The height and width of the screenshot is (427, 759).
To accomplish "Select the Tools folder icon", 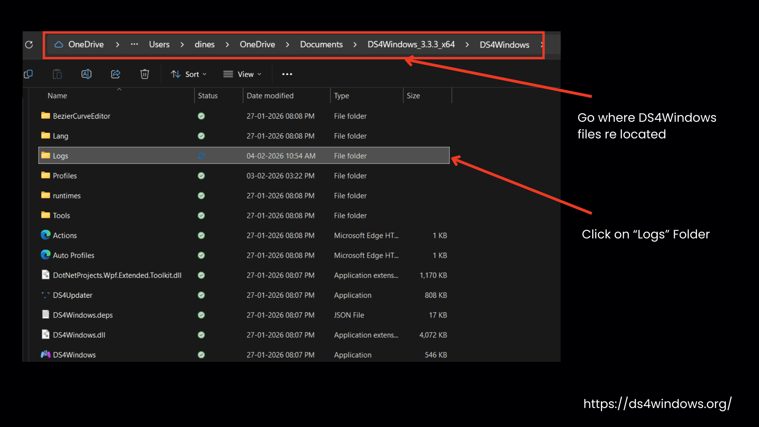I will (x=45, y=215).
